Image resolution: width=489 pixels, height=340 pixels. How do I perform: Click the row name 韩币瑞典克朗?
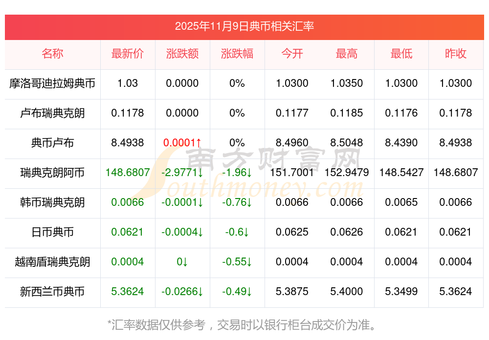(52, 202)
